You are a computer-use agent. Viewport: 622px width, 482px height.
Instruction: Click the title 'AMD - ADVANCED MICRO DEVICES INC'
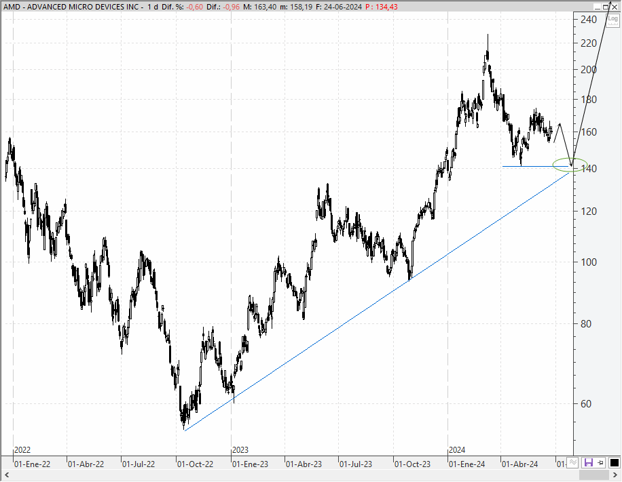[x=71, y=7]
